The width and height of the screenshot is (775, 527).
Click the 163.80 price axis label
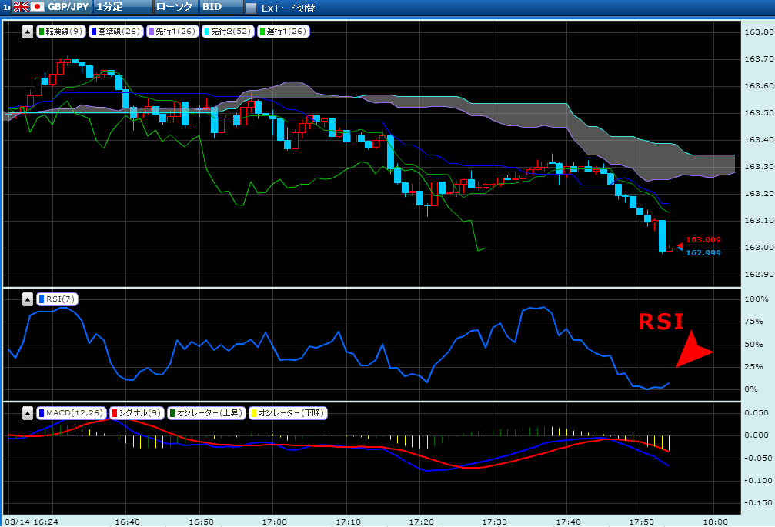(x=759, y=32)
